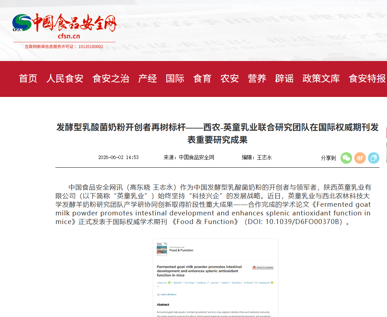Click the publish date 2026-06-02 14:53
Image resolution: width=387 pixels, height=317 pixels.
118,157
